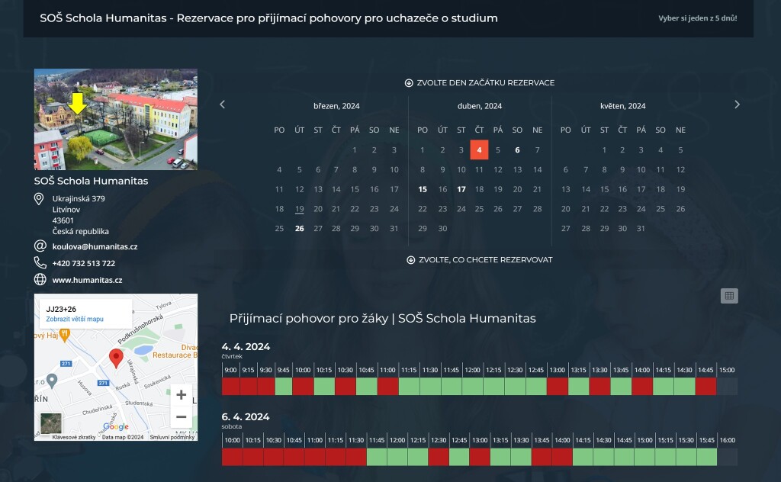This screenshot has height=482, width=781.
Task: Go to previous month in calendar
Action: point(223,105)
